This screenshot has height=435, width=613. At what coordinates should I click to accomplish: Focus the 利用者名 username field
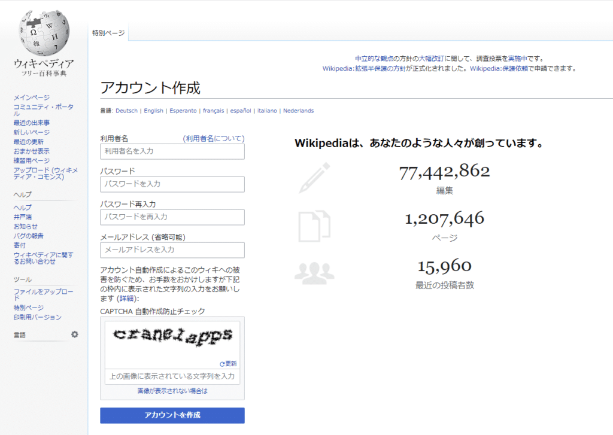point(172,151)
